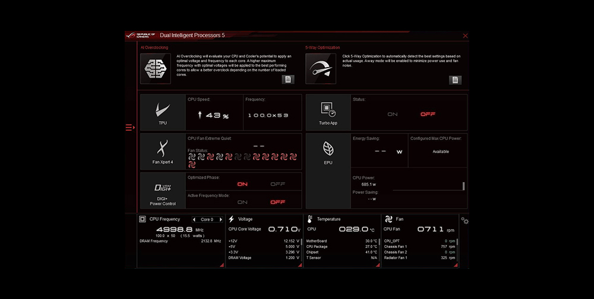This screenshot has width=594, height=299.
Task: Click the Temperature thermometer icon
Action: click(309, 219)
